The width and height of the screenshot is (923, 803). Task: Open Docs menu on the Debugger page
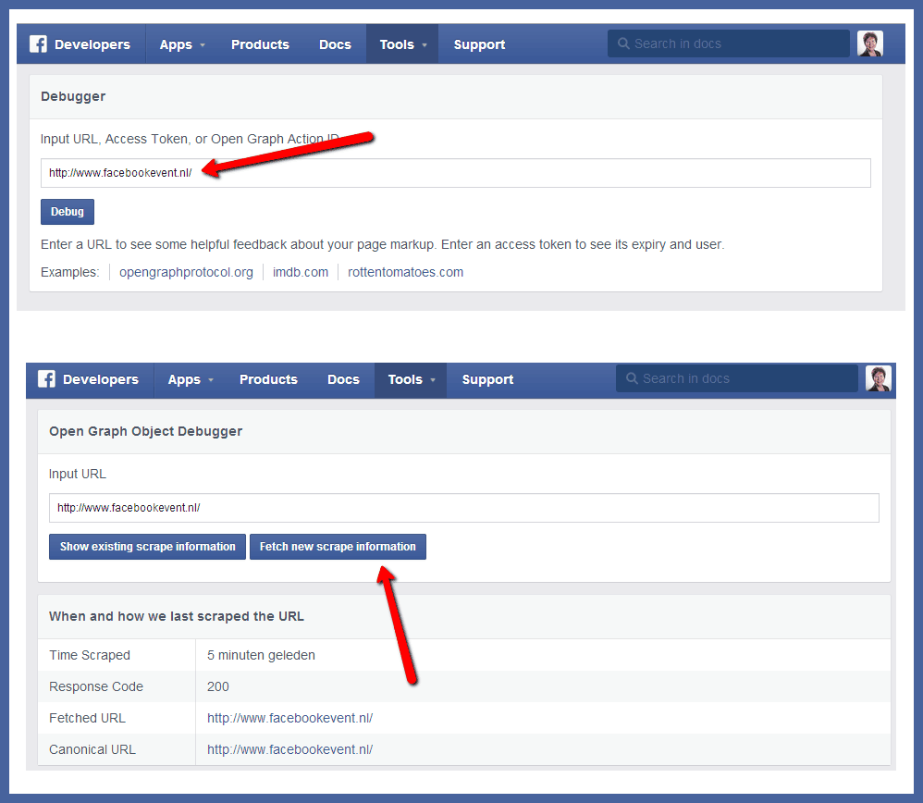(x=335, y=44)
